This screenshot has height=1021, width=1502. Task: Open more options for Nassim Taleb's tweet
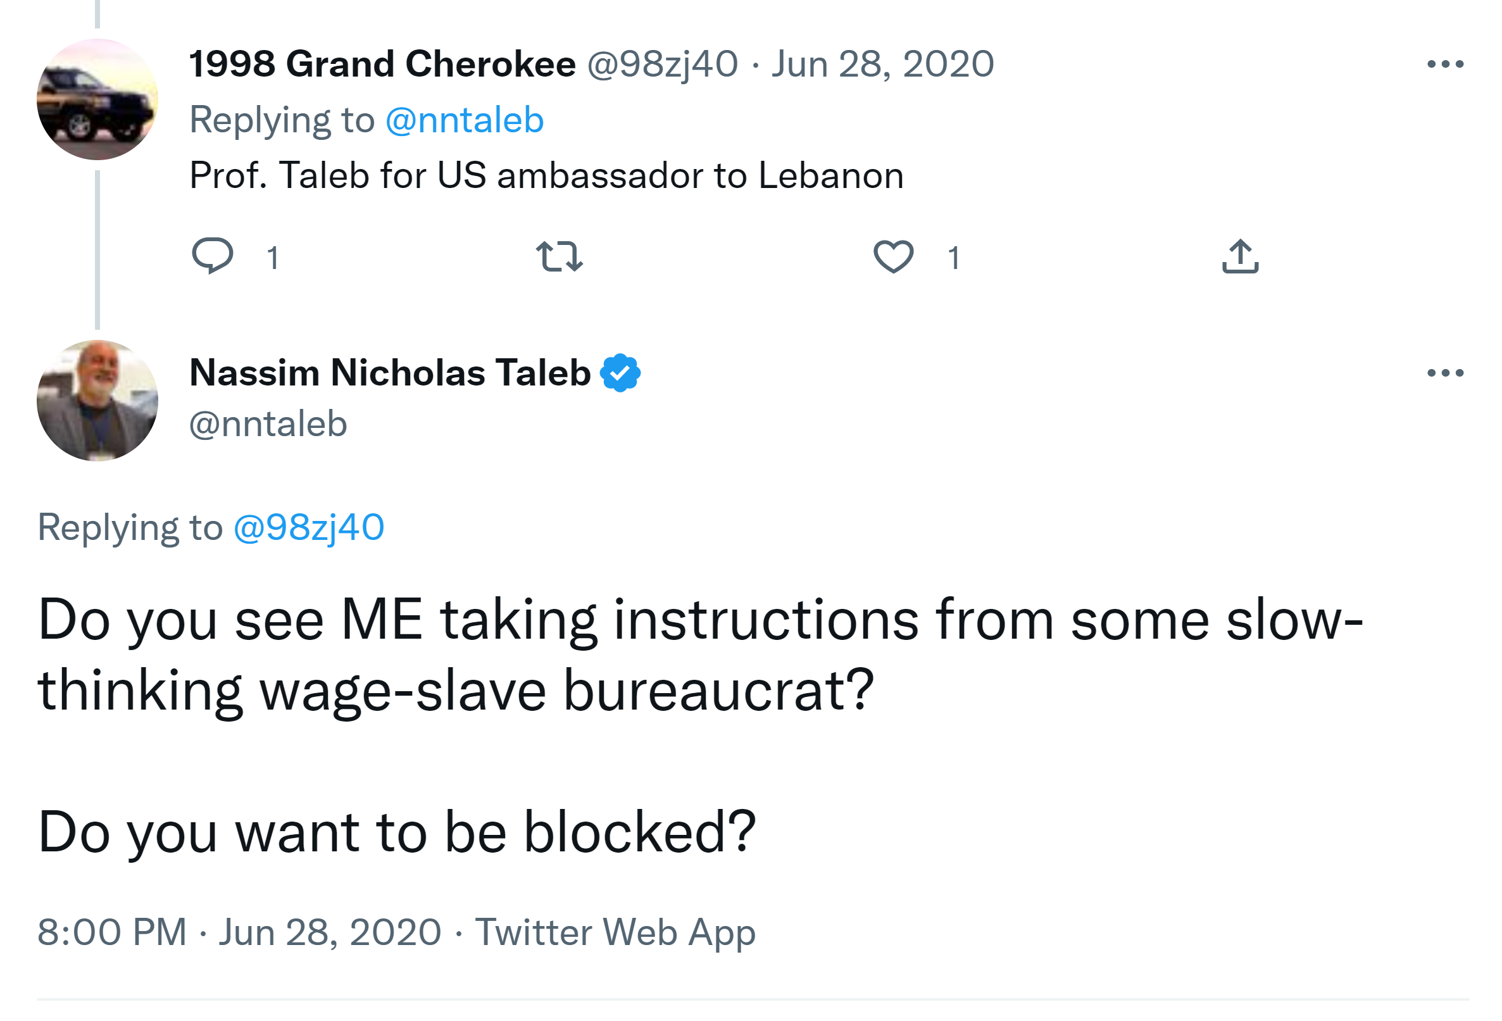(1444, 373)
